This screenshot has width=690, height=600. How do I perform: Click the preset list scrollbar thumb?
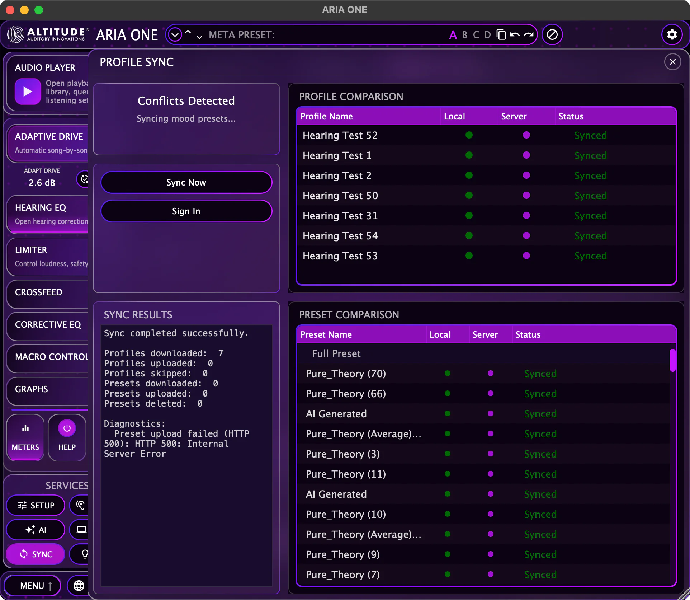(672, 360)
